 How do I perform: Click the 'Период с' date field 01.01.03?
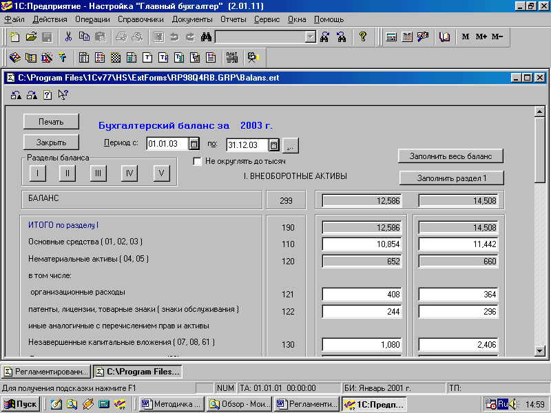[167, 144]
